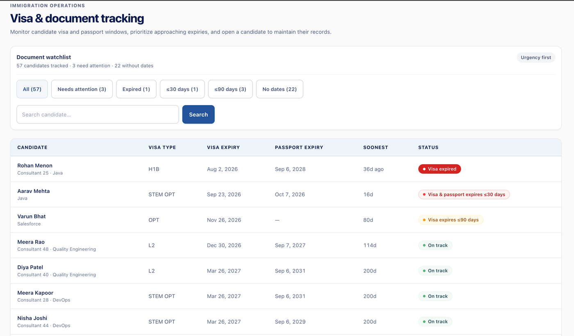Click the 16d soonest value

(x=368, y=194)
